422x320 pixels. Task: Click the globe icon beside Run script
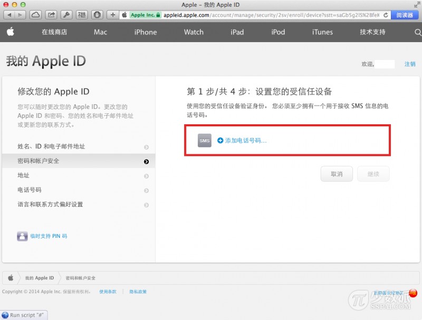[5, 315]
